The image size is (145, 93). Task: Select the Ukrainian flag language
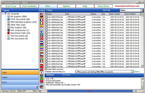pos(42,46)
